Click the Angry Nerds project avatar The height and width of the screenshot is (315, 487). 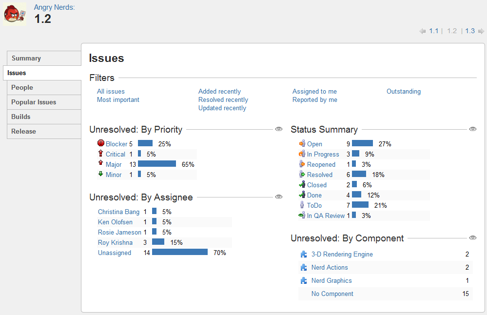tap(15, 14)
